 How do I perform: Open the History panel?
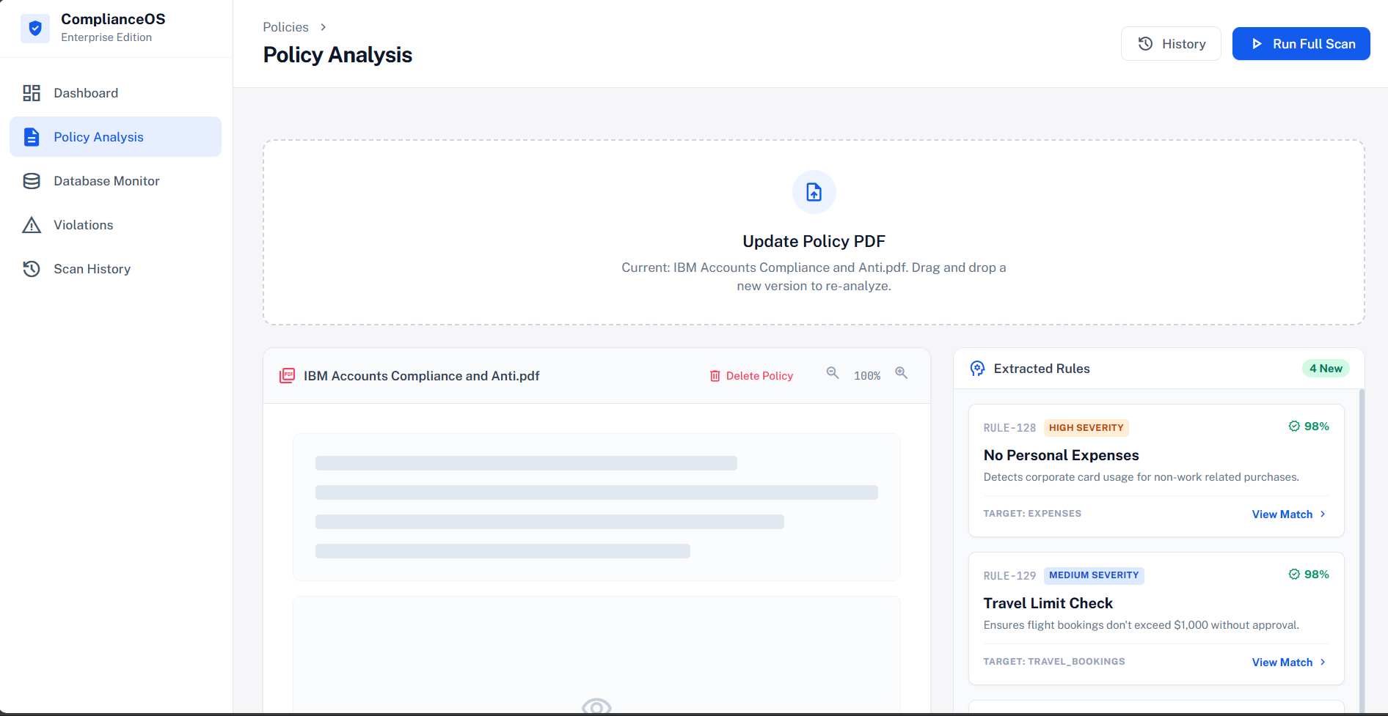(1170, 43)
